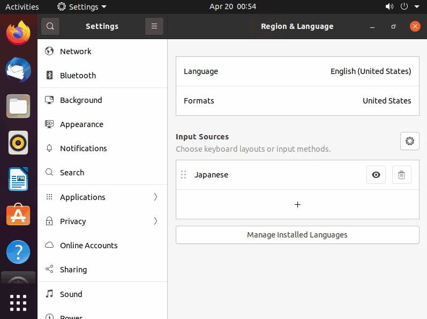Open the clock and calendar panel
The height and width of the screenshot is (319, 427).
click(233, 6)
